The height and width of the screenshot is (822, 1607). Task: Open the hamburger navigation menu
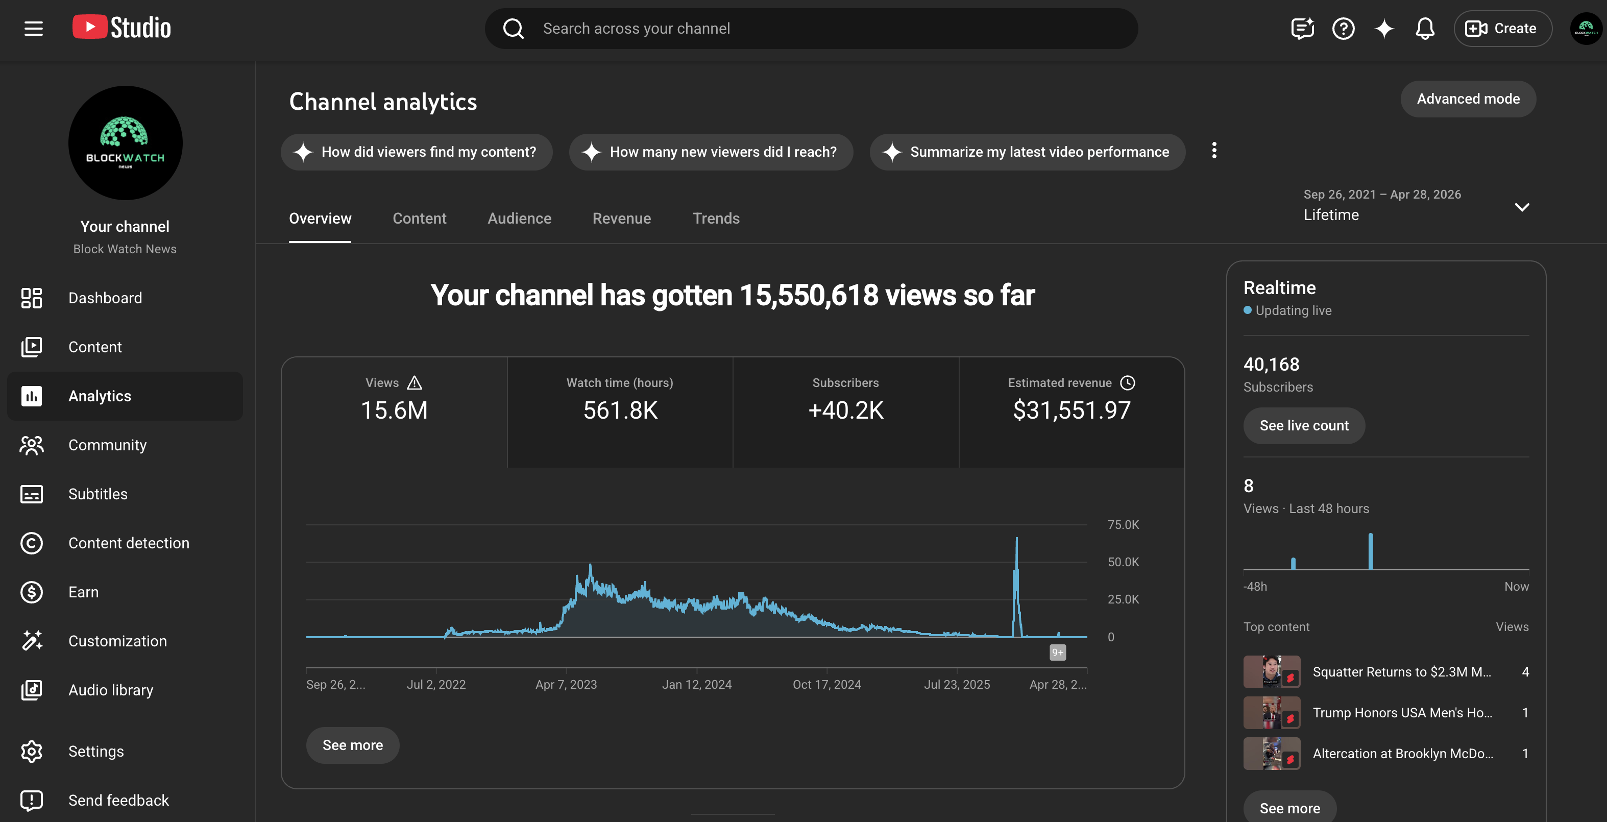coord(34,29)
